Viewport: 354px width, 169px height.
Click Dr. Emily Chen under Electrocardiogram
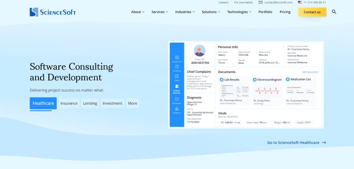(x=261, y=101)
